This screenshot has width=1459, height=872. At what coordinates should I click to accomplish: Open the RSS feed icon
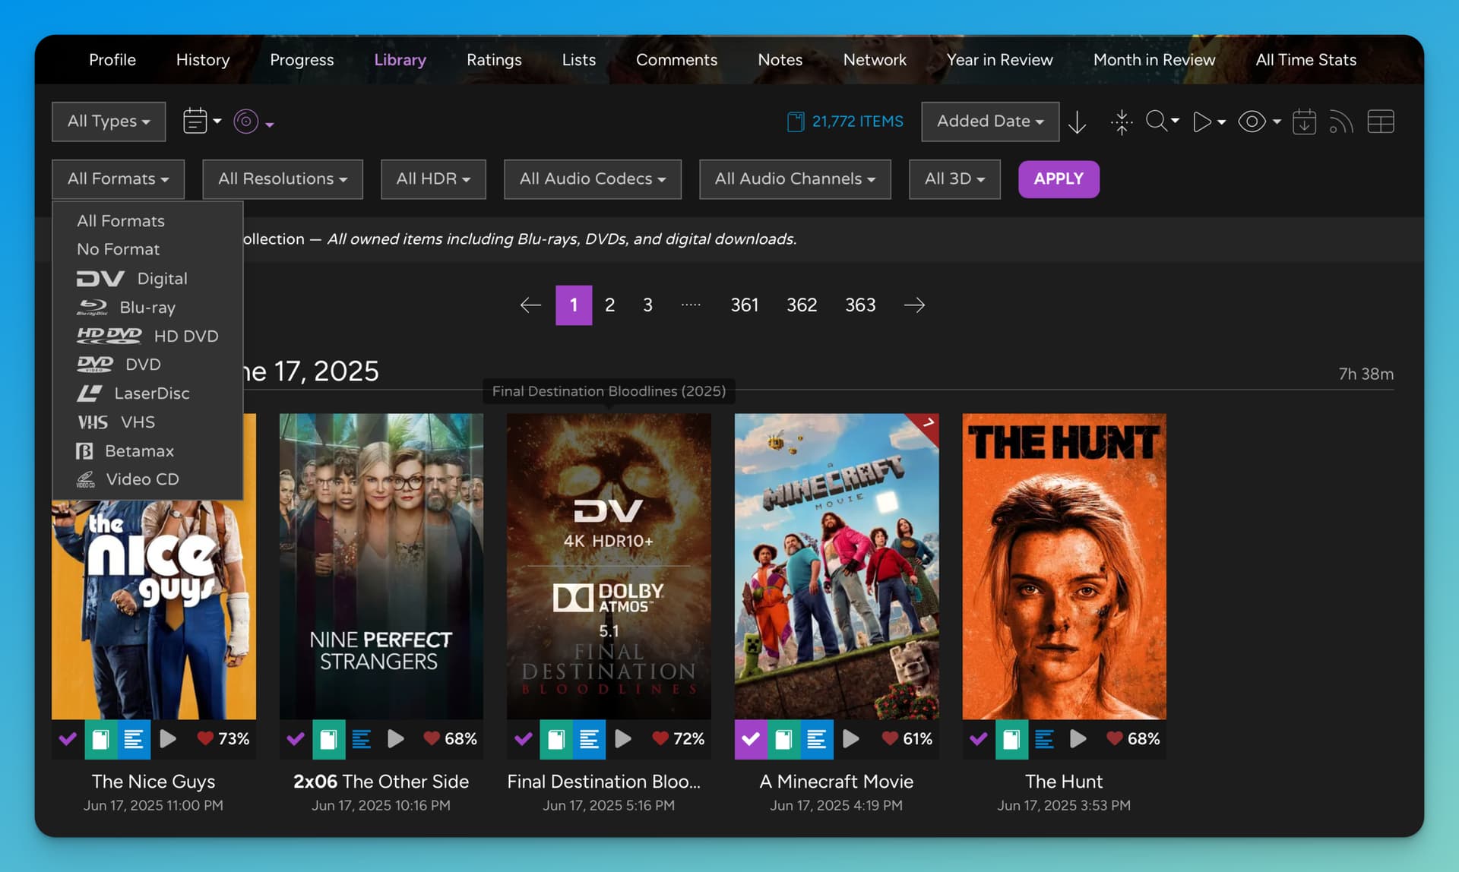pos(1341,122)
